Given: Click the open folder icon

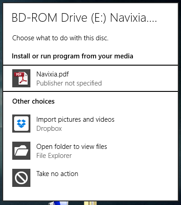Looking at the screenshot, I should [21, 151].
